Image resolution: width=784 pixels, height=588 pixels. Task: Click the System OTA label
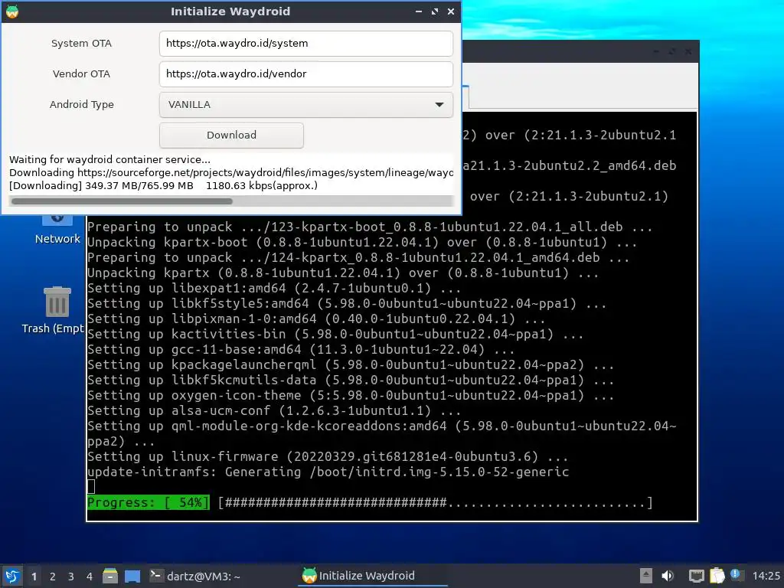pyautogui.click(x=81, y=44)
